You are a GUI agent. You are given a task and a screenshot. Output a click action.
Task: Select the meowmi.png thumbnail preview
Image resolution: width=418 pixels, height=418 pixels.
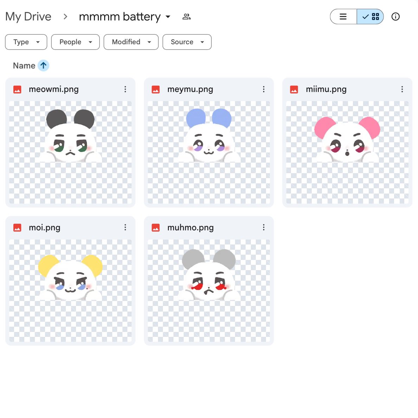[70, 152]
